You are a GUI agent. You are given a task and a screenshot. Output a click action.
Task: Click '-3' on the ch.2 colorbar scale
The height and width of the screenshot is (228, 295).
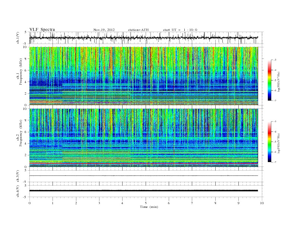click(x=274, y=121)
